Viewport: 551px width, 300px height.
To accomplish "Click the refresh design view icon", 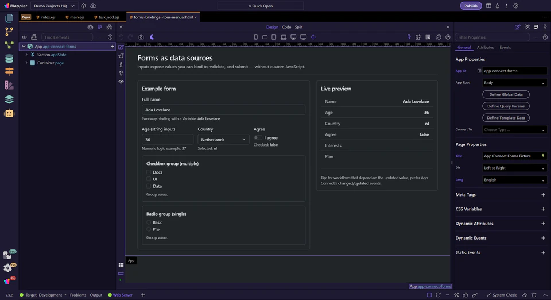I will pos(439,37).
